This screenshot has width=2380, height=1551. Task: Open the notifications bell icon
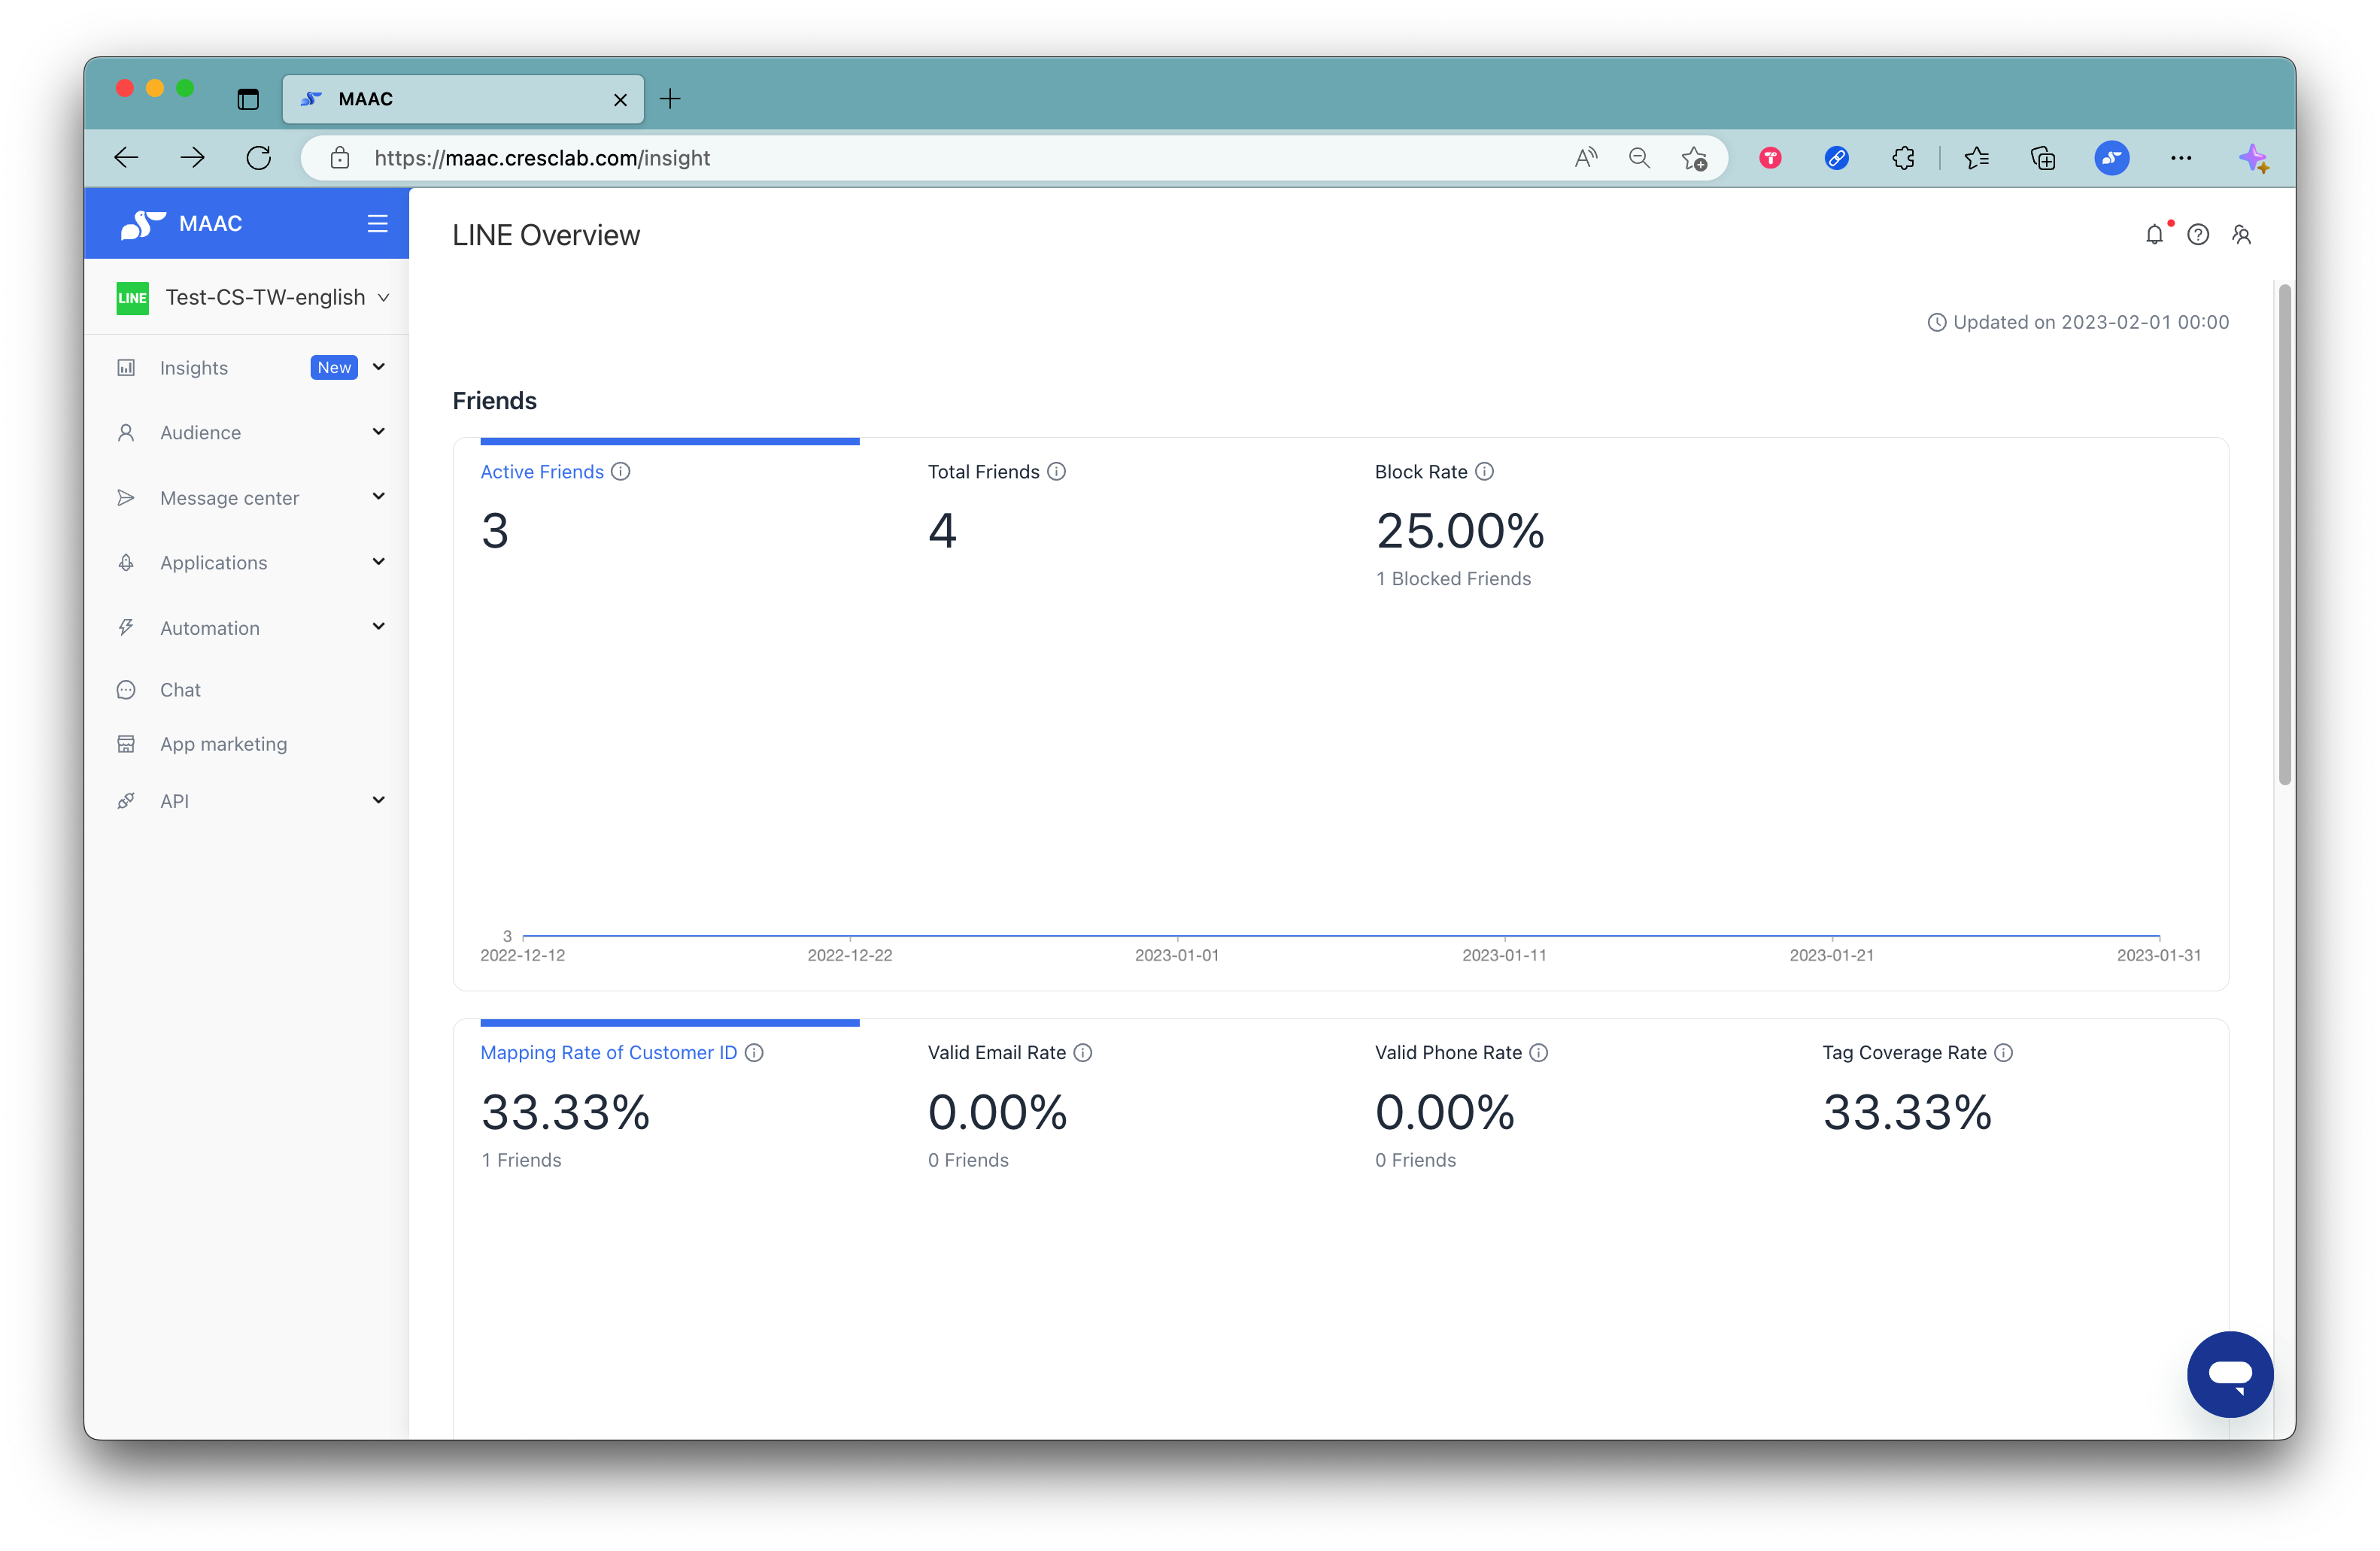point(2156,234)
